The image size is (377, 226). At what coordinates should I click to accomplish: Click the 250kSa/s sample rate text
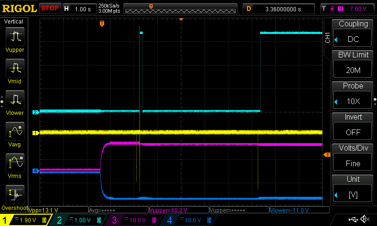point(109,6)
